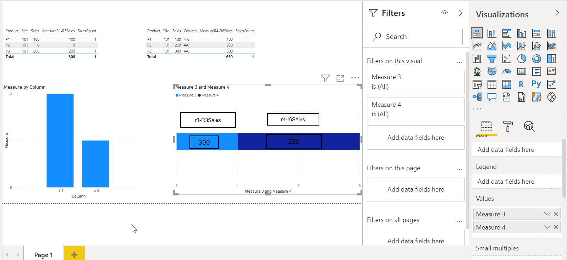Select the Matrix visualization
Viewport: 567px width, 260px height.
tap(507, 84)
